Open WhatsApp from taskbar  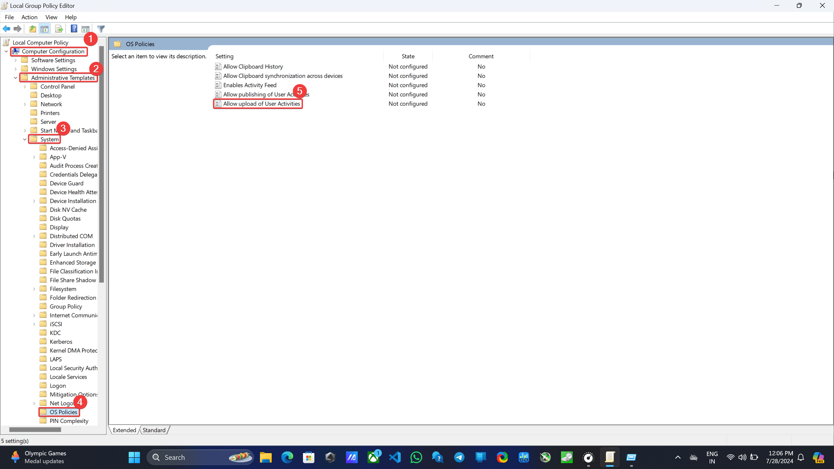(x=416, y=457)
